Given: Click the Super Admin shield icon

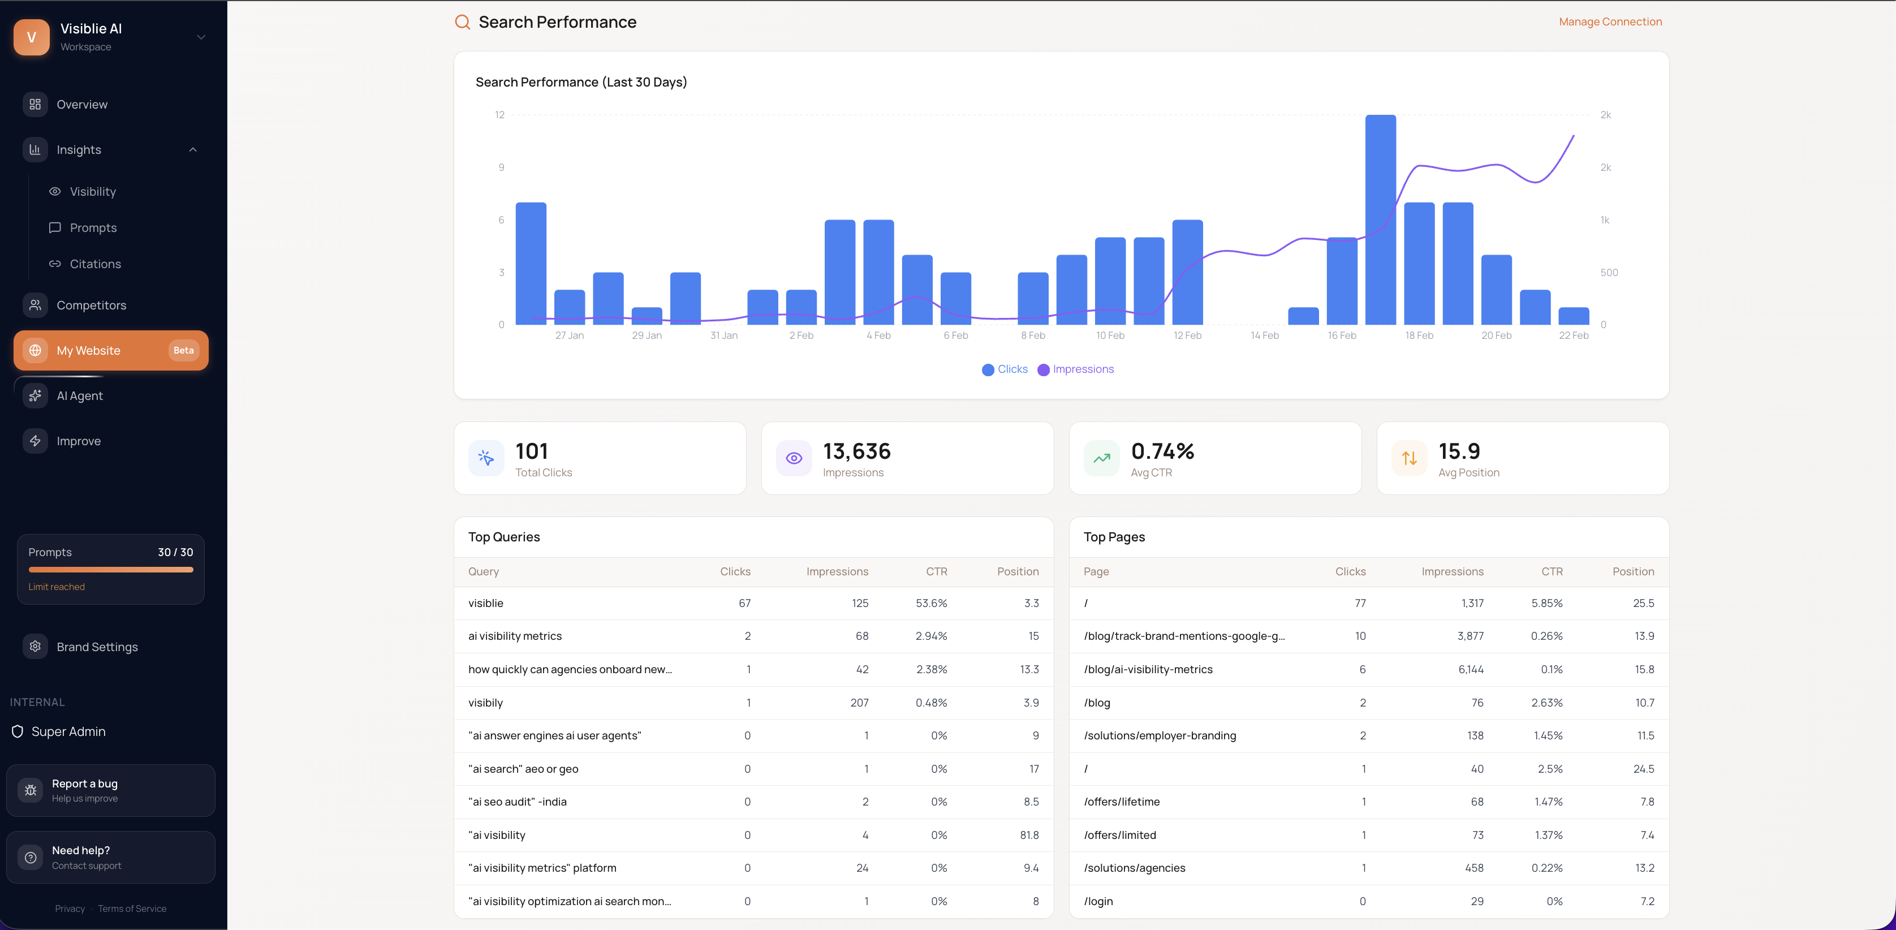Looking at the screenshot, I should point(18,731).
